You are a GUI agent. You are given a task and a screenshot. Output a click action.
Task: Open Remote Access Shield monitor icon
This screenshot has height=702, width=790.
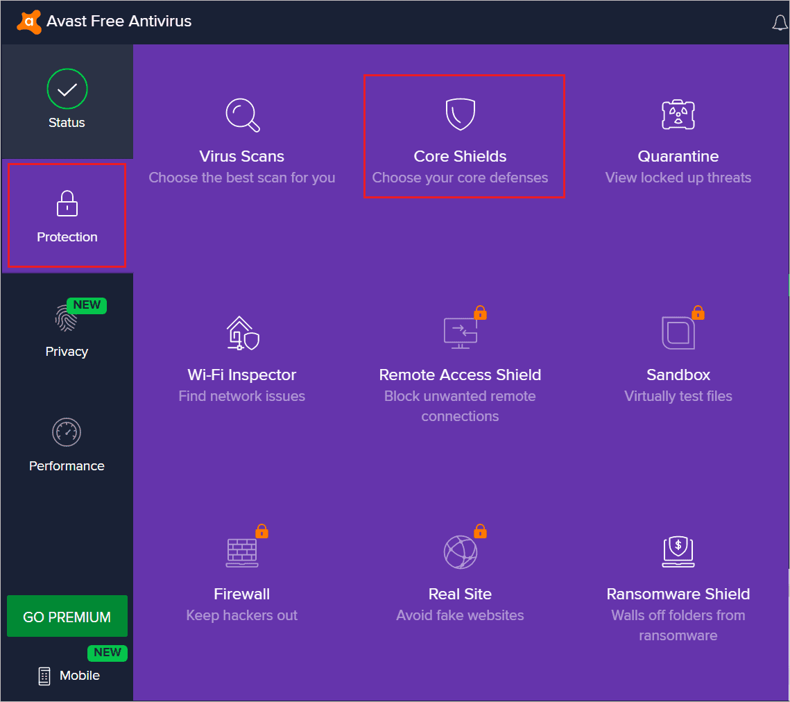461,333
